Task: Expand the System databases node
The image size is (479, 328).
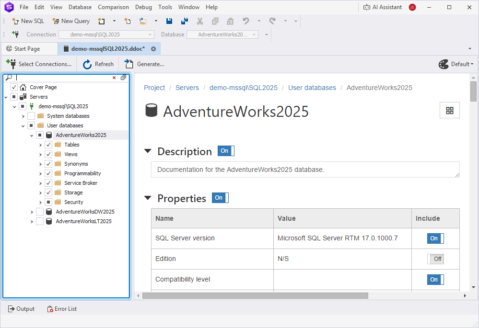Action: point(23,116)
